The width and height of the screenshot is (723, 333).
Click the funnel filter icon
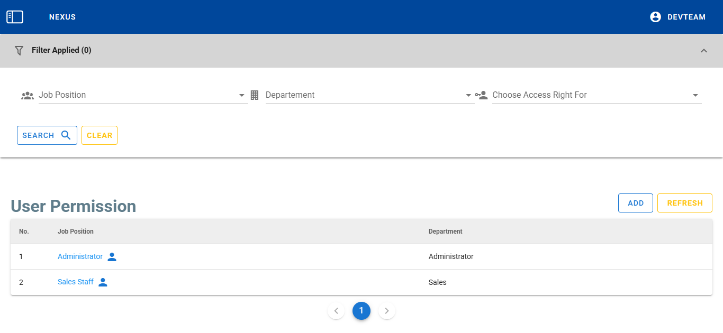click(x=19, y=51)
